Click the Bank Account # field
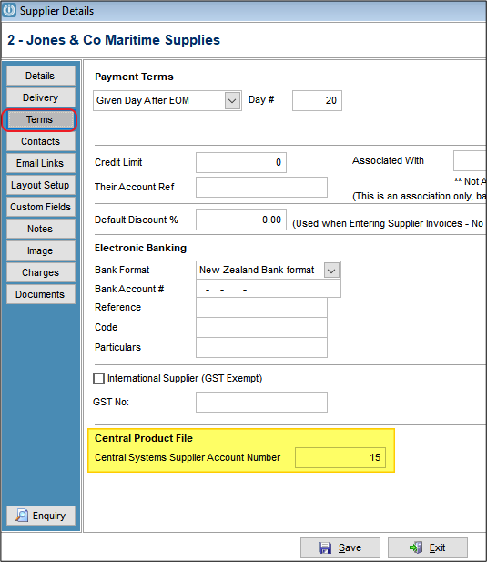Screen dimensions: 487x562 pos(269,289)
